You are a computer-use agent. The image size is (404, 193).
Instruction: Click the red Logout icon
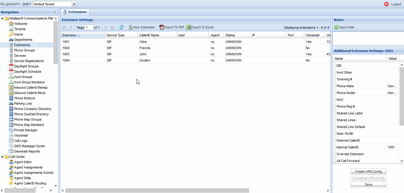pos(386,4)
